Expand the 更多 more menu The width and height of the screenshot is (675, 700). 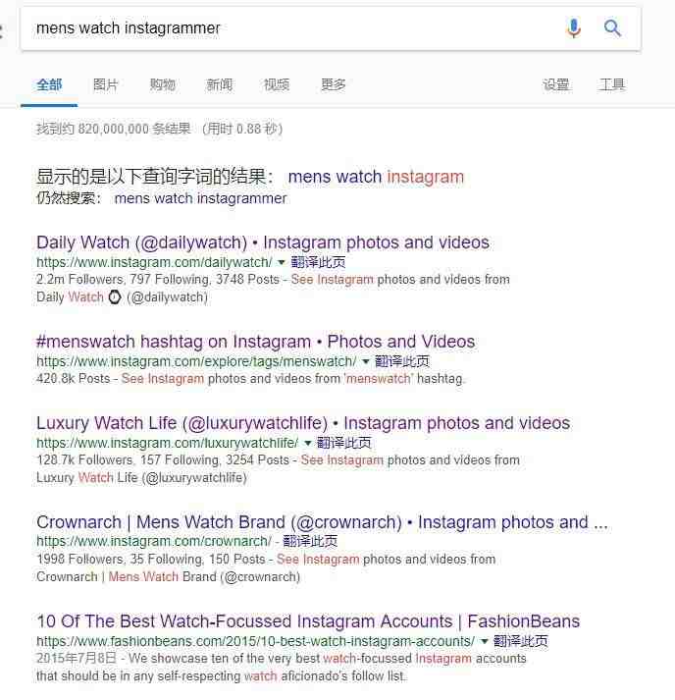pyautogui.click(x=333, y=84)
